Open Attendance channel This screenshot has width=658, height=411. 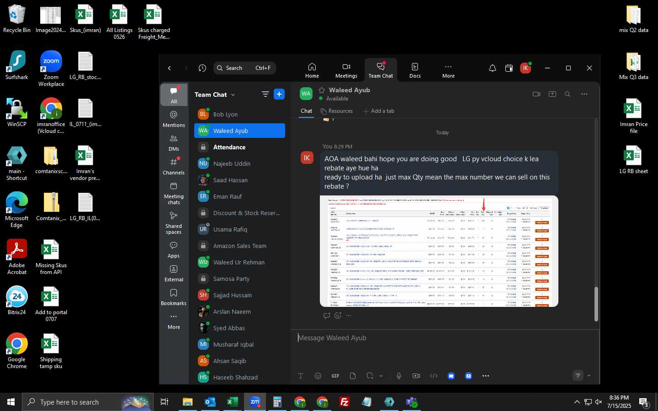click(239, 147)
